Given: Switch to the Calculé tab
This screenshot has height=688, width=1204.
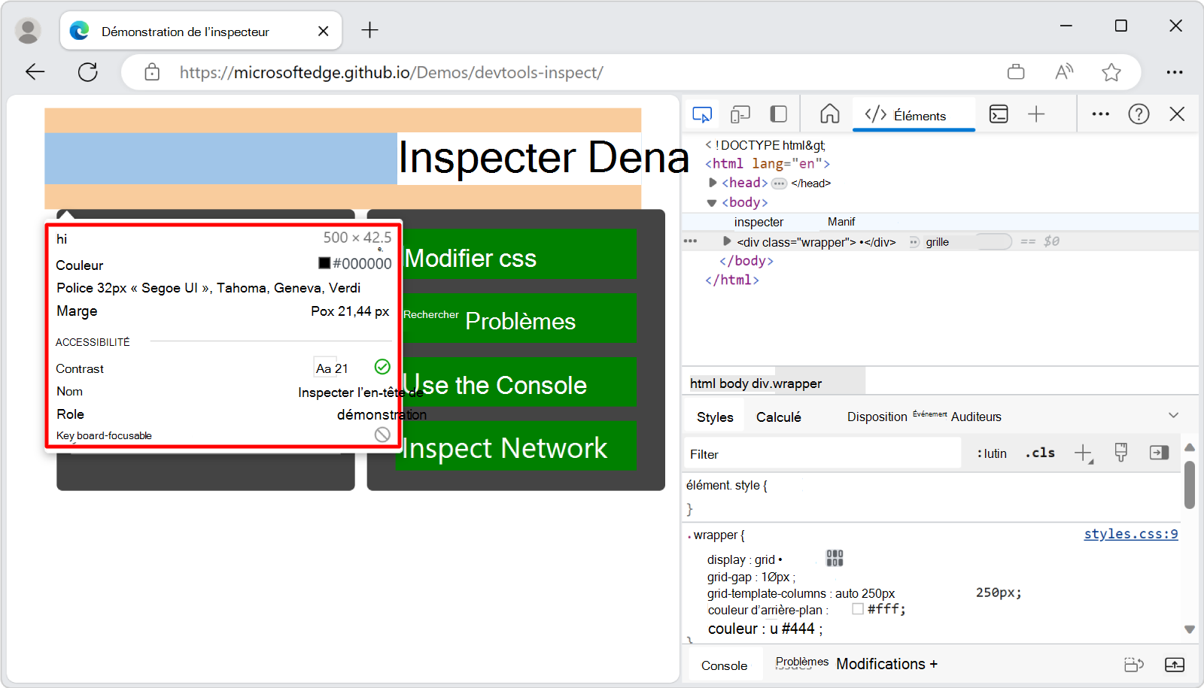Looking at the screenshot, I should (779, 416).
